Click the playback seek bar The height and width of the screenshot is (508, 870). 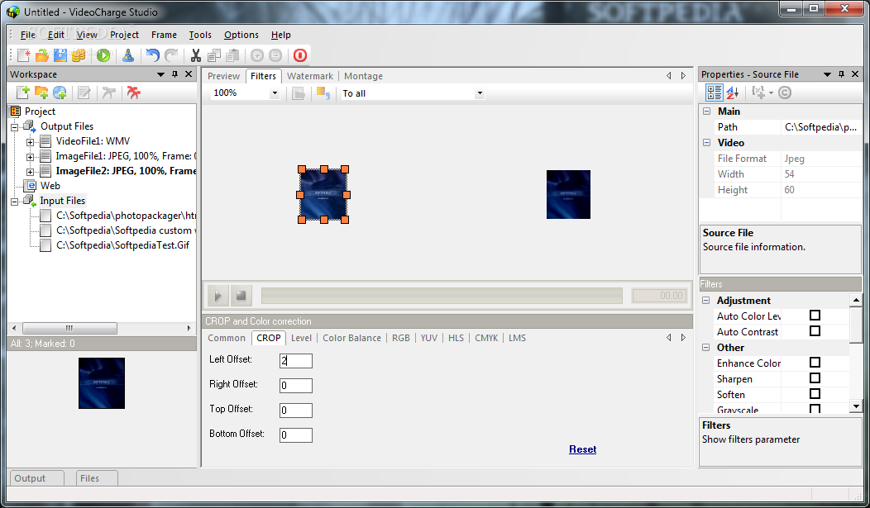tap(442, 296)
